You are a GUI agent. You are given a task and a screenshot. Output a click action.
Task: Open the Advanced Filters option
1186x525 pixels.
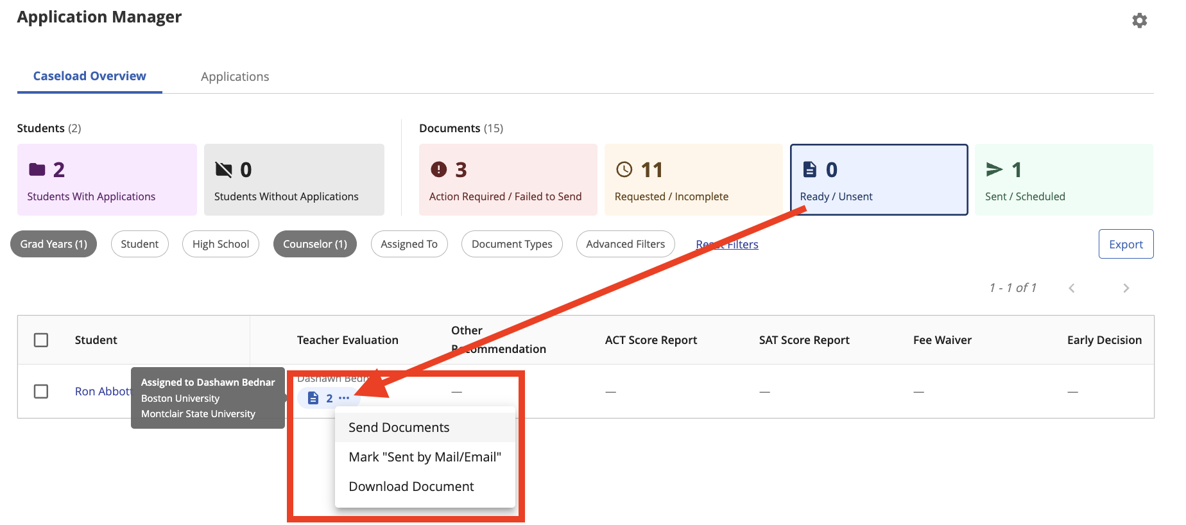tap(626, 244)
